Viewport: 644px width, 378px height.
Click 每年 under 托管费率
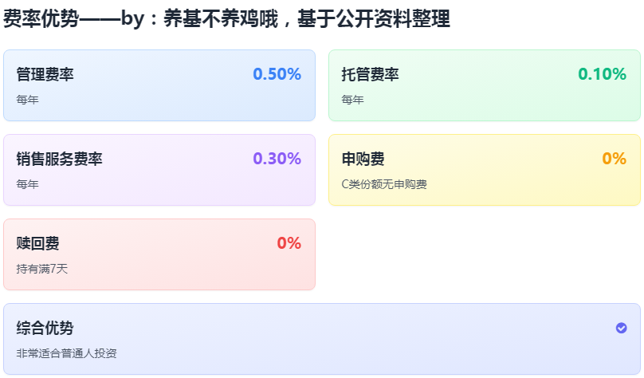pos(353,100)
